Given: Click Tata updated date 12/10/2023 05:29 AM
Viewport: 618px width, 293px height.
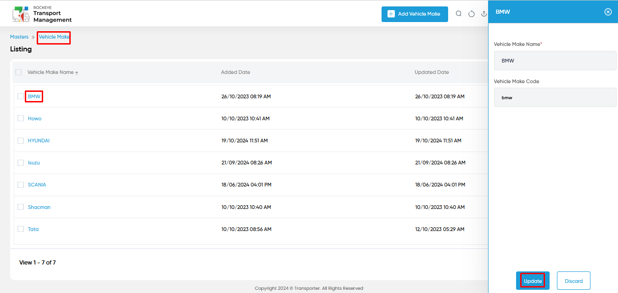Looking at the screenshot, I should [440, 229].
